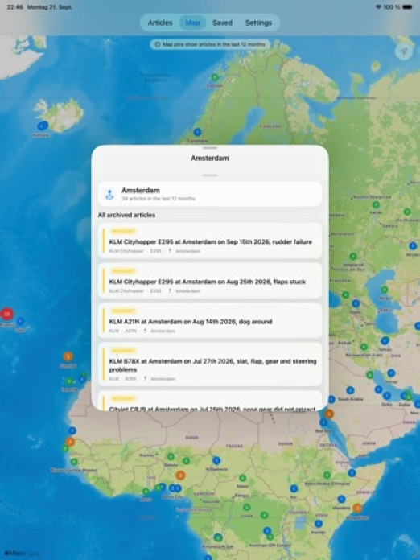The height and width of the screenshot is (560, 420).
Task: Tap the info icon in map pins banner
Action: click(x=158, y=44)
